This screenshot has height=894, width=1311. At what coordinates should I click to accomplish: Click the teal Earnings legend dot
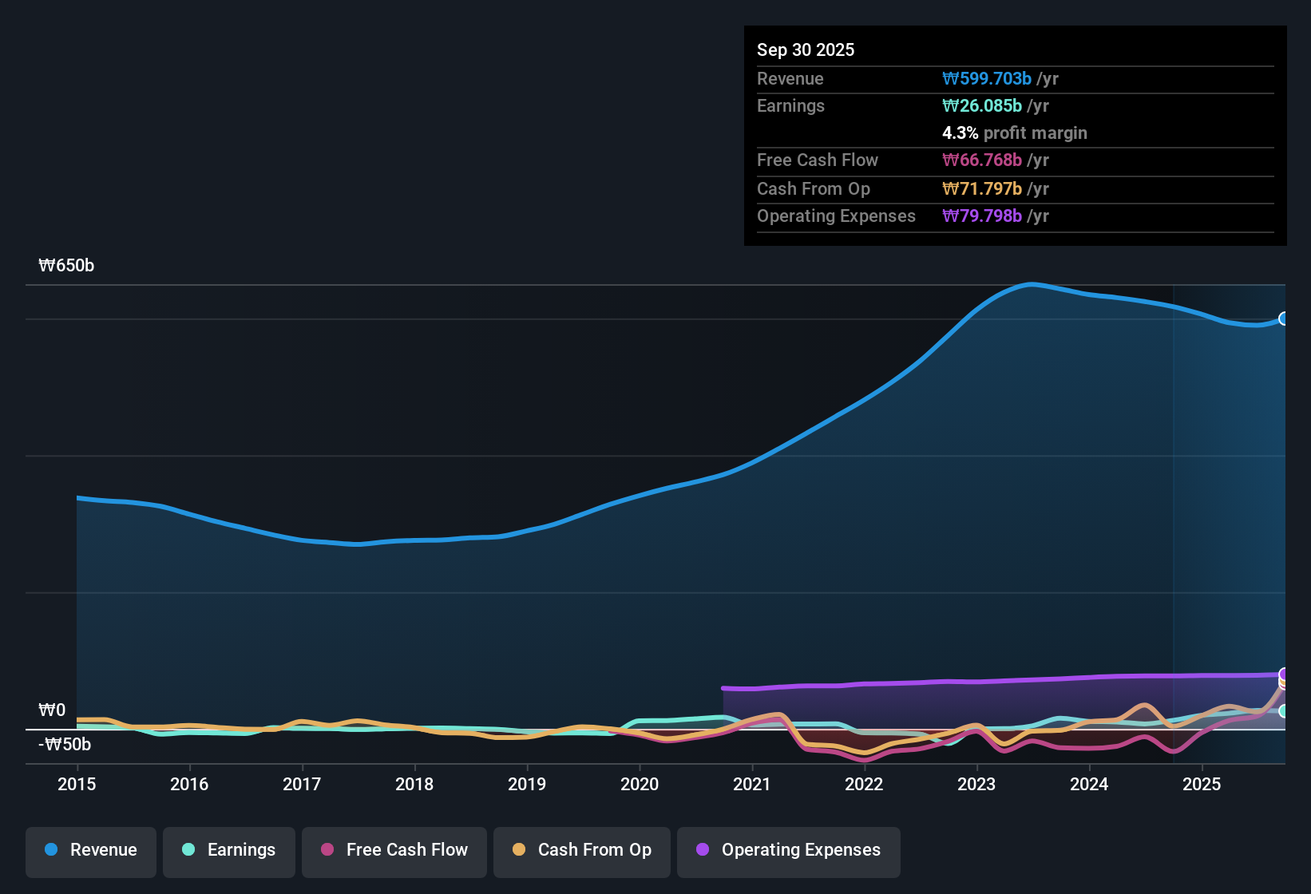point(188,850)
